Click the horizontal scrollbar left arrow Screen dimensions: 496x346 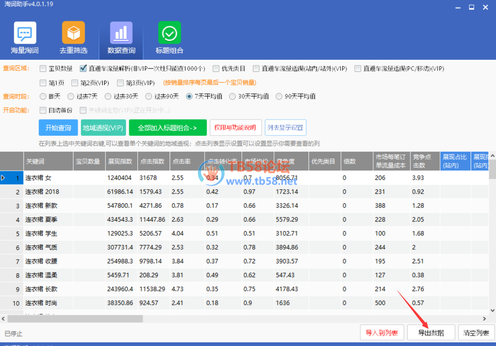(x=4, y=319)
